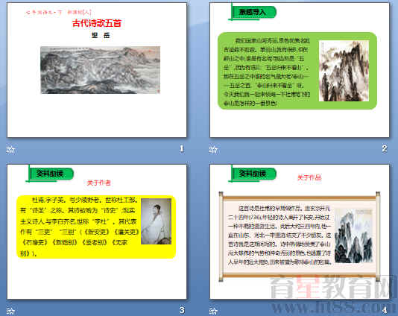Click the animation star icon under slide 4

[x=213, y=311]
